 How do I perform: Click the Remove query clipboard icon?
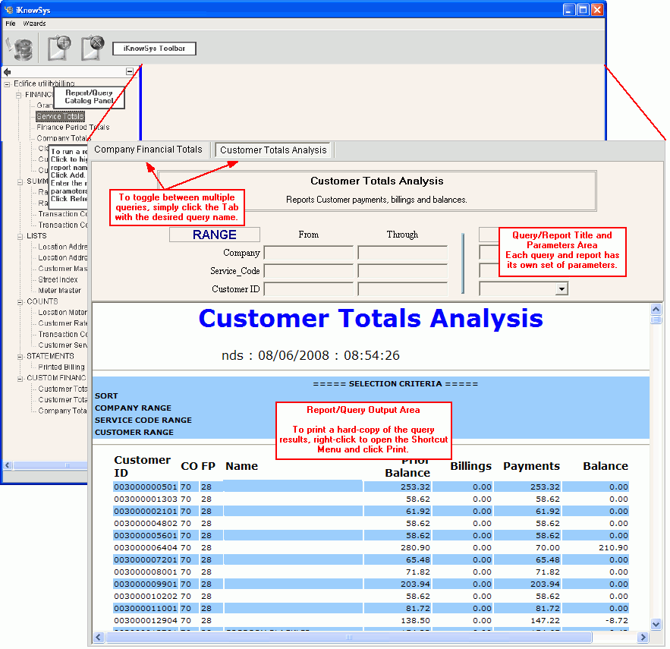[93, 48]
